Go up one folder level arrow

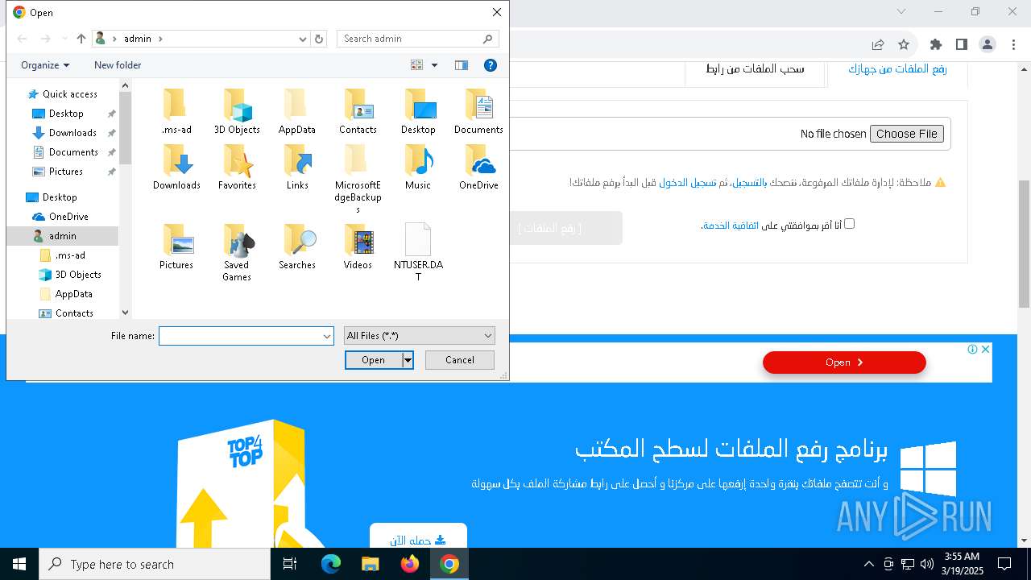(81, 39)
